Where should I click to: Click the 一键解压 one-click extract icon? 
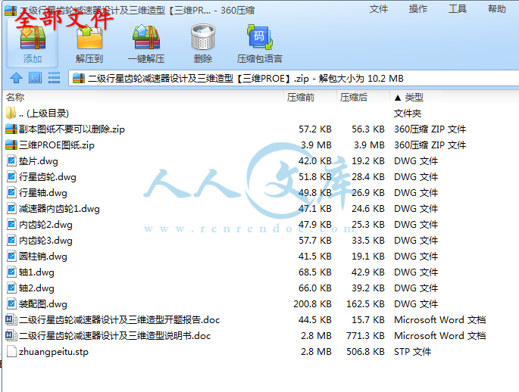click(146, 37)
